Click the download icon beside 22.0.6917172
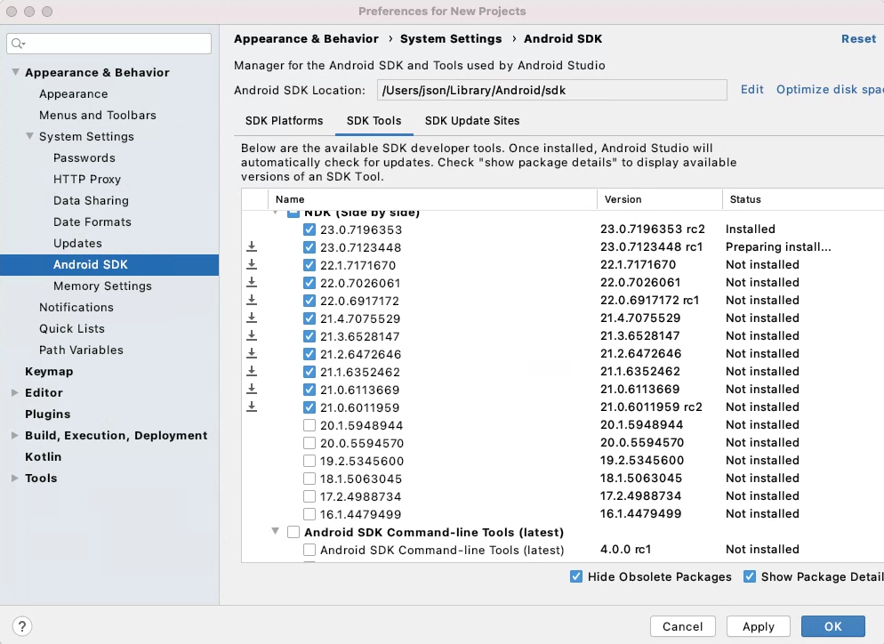The width and height of the screenshot is (884, 644). click(x=252, y=300)
